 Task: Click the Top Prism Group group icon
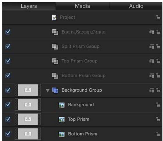point(55,61)
